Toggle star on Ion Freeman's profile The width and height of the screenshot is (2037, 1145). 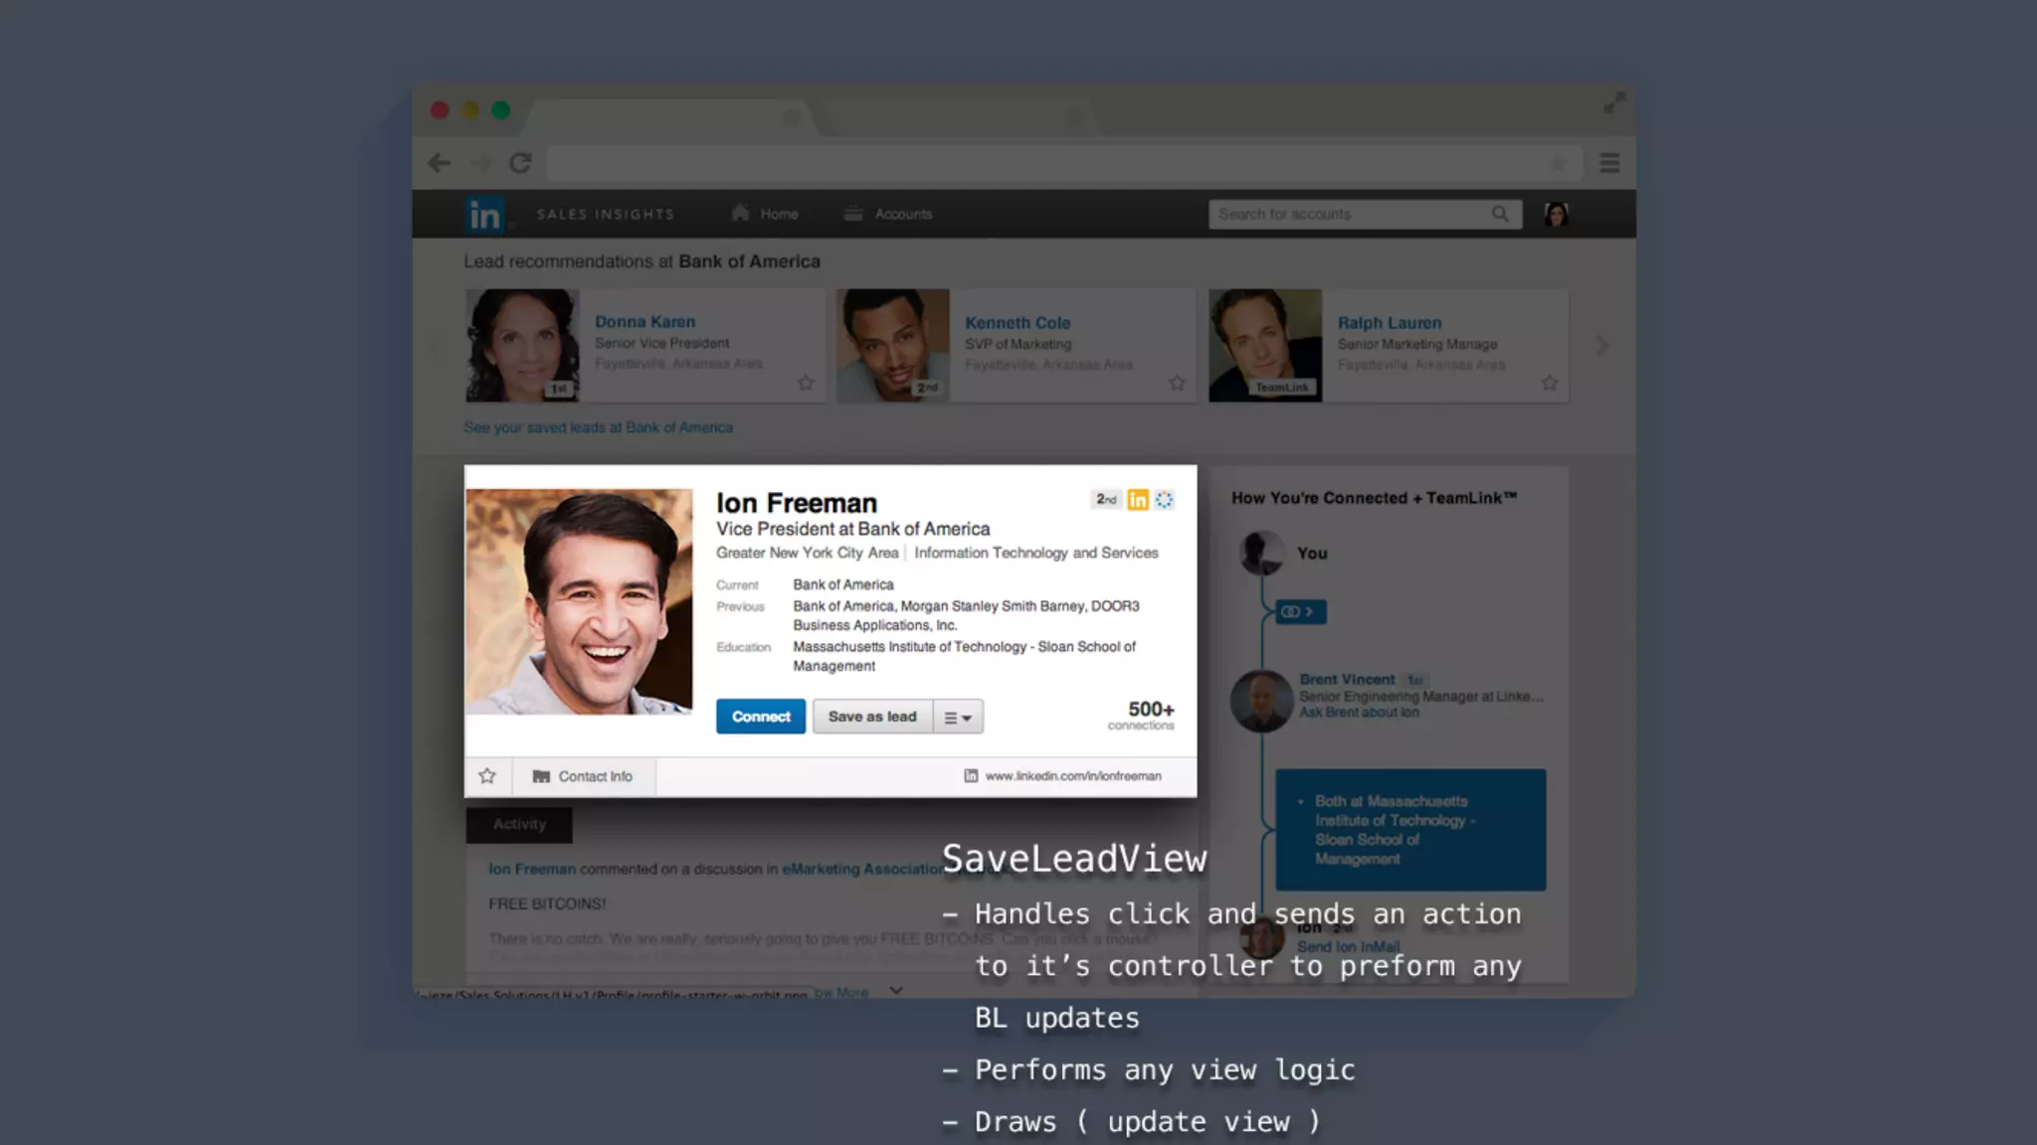tap(487, 776)
